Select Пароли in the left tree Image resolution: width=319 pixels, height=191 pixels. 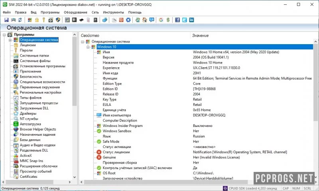click(x=26, y=51)
